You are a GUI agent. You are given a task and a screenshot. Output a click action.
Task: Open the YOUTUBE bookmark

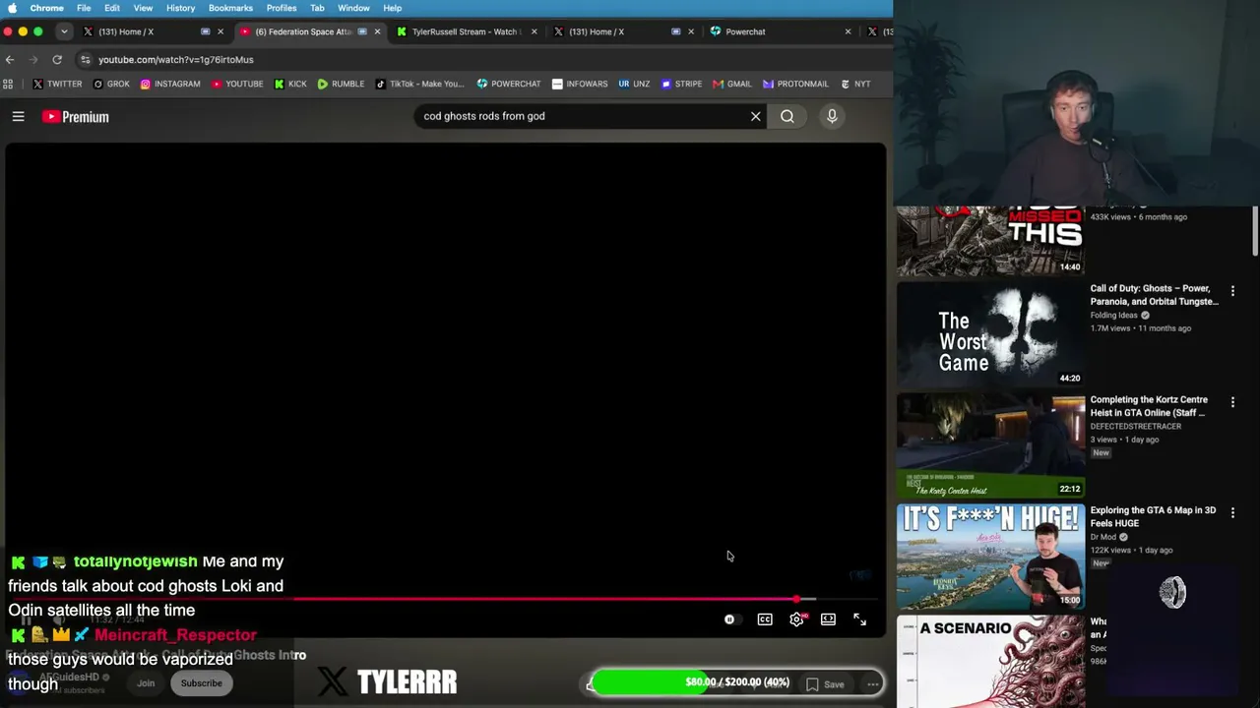tap(236, 84)
